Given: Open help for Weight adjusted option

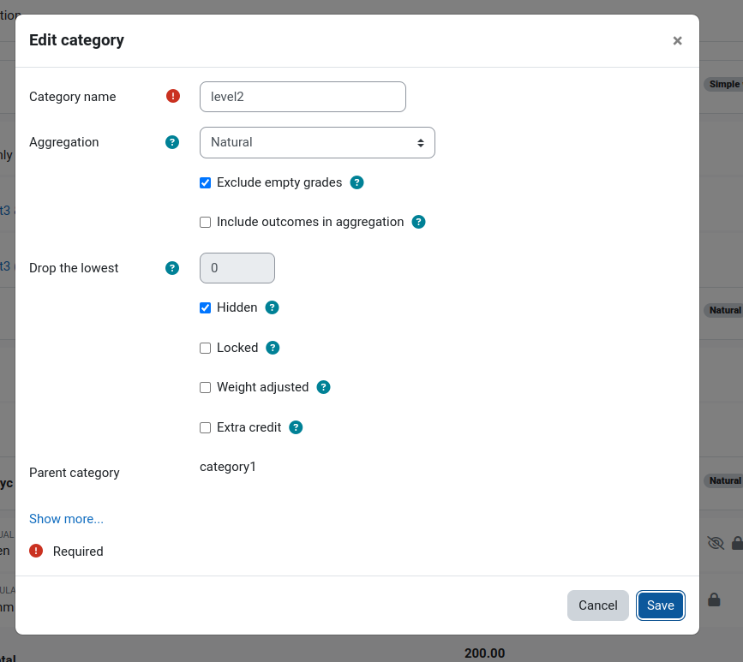Looking at the screenshot, I should coord(323,387).
